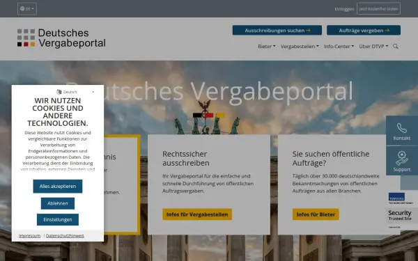Open cookie dialog Deutsch language dropdown

pos(76,92)
